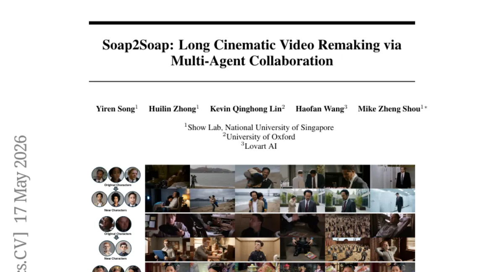The height and width of the screenshot is (272, 504).
Task: Click the downward arrow between first original and new characters
Action: click(115, 189)
